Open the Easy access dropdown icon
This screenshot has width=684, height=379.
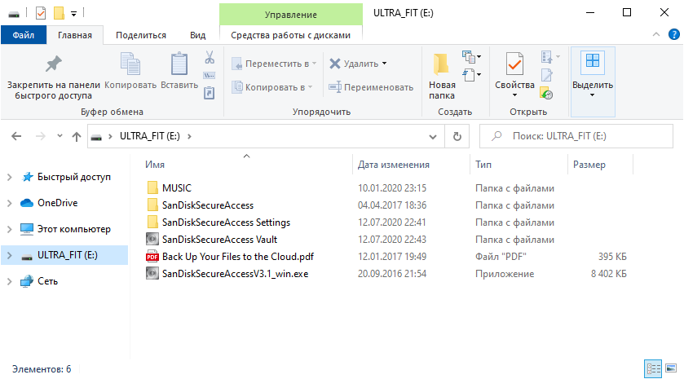tap(471, 75)
